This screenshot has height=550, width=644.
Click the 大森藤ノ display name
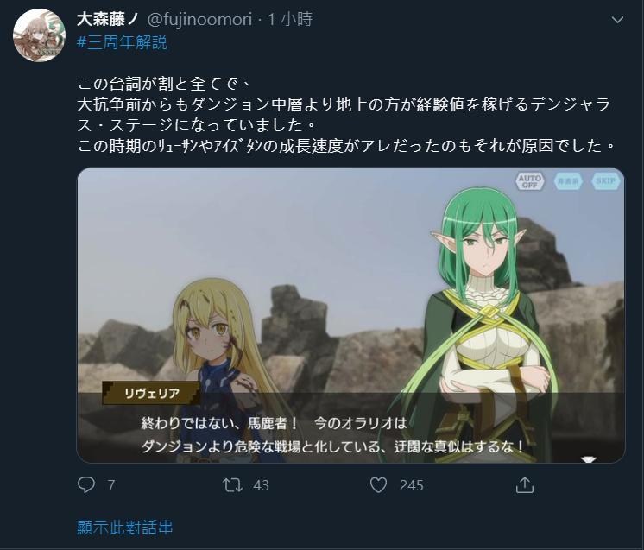[109, 19]
